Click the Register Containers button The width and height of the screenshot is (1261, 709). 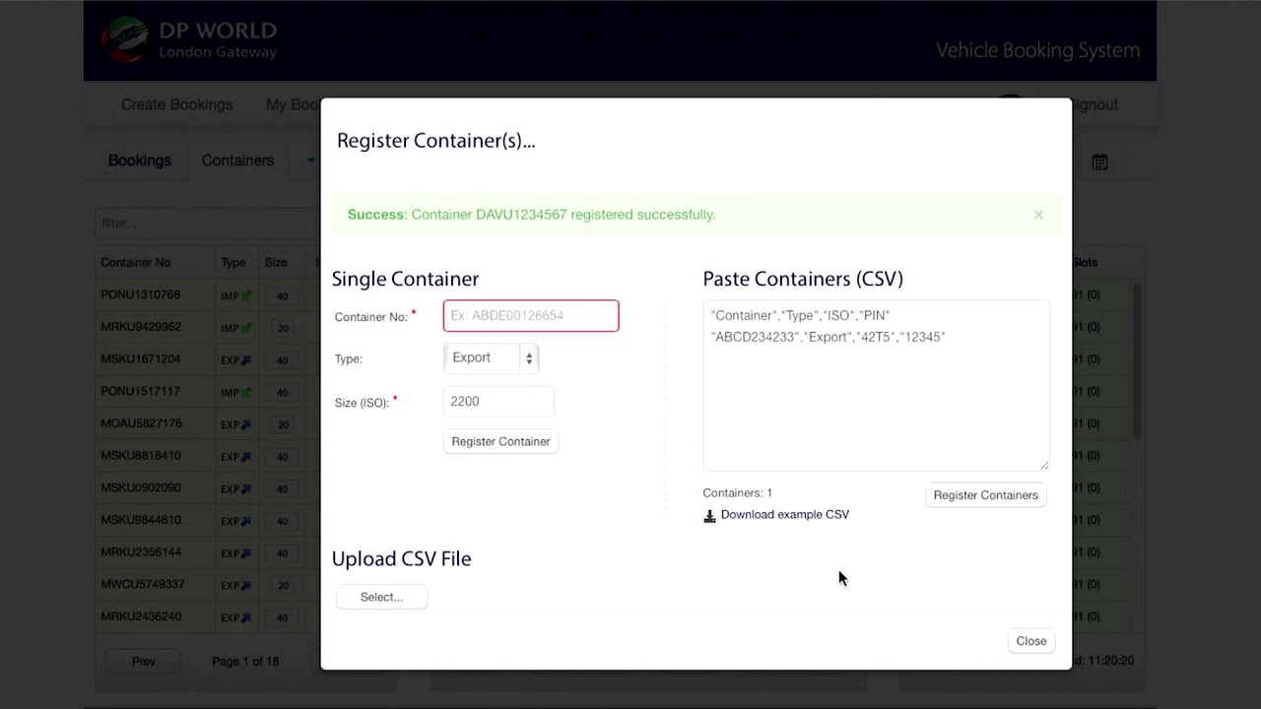pos(985,495)
